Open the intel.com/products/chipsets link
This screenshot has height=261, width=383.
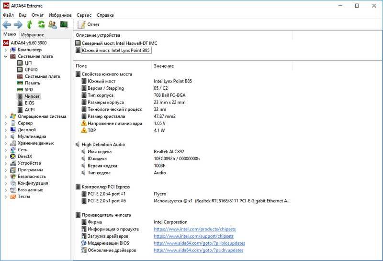point(195,229)
